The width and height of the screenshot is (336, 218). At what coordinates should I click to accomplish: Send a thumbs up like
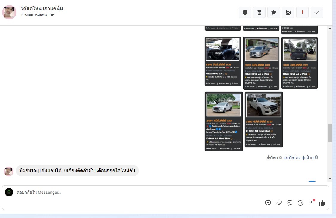coord(322,203)
